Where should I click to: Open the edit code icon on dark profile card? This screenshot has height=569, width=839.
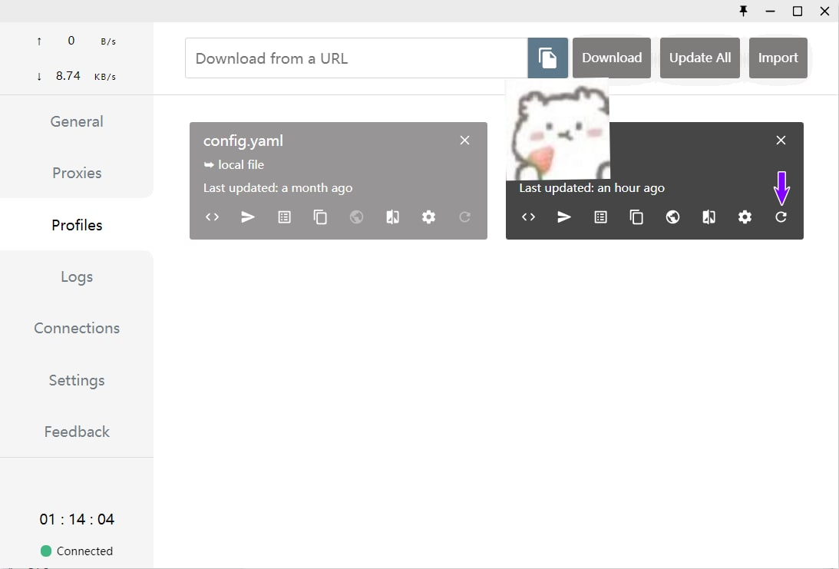pyautogui.click(x=529, y=217)
